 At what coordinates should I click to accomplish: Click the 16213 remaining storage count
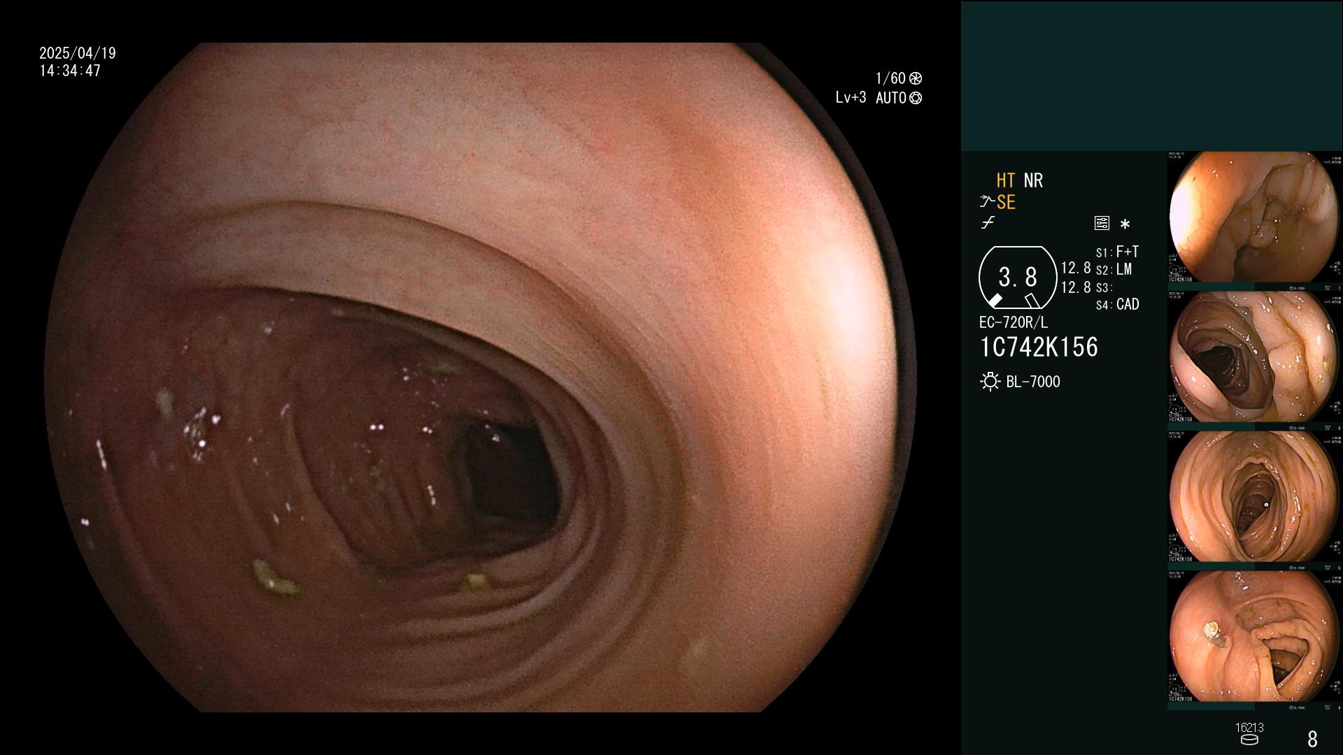(1249, 728)
